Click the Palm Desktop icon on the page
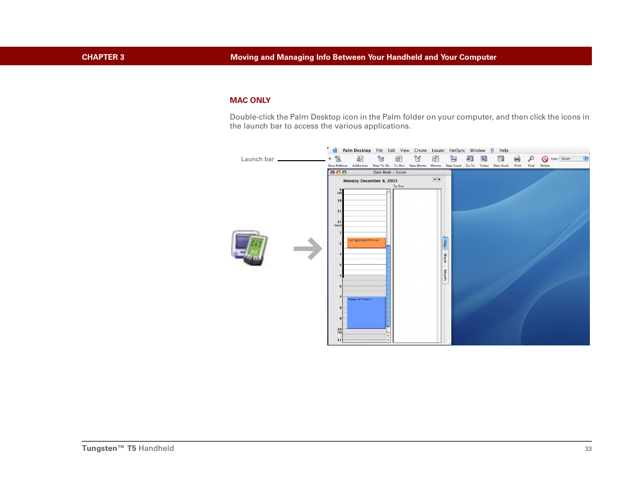 coord(250,248)
